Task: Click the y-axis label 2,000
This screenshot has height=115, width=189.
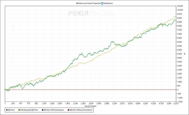Action: point(180,74)
